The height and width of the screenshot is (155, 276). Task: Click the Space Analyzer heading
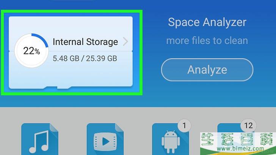click(x=207, y=22)
